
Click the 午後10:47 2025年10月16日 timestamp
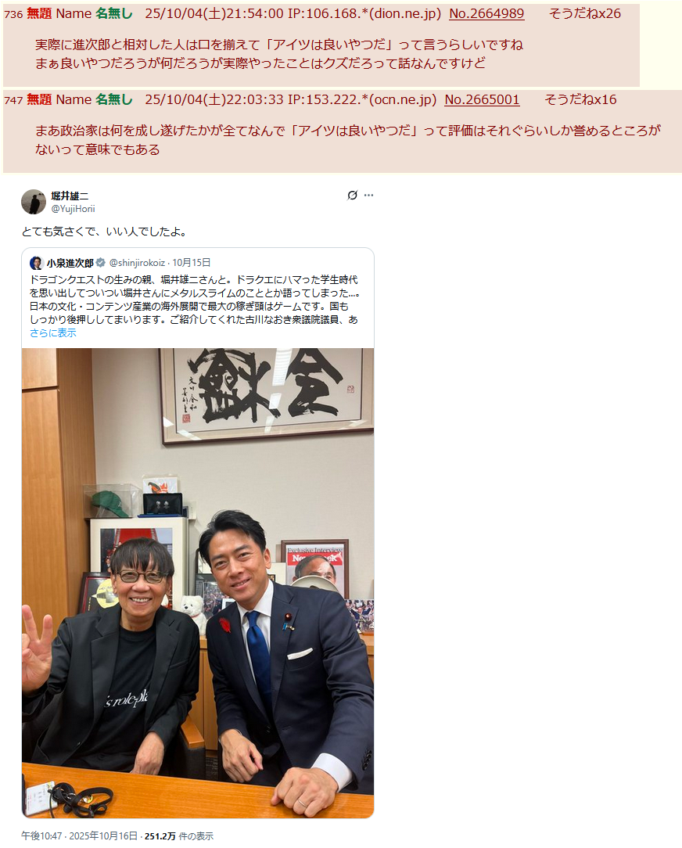point(80,836)
